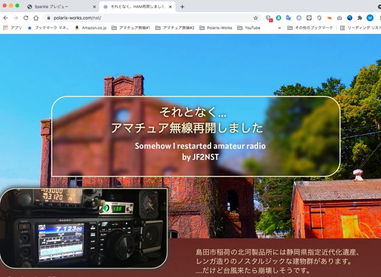Bookmark this page with the star icon

coord(256,18)
